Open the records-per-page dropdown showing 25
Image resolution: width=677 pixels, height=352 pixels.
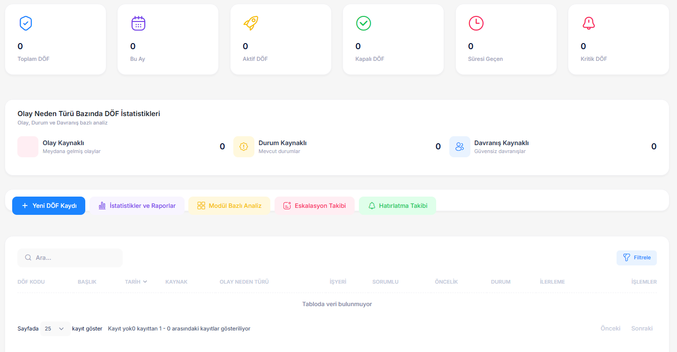[x=55, y=329]
